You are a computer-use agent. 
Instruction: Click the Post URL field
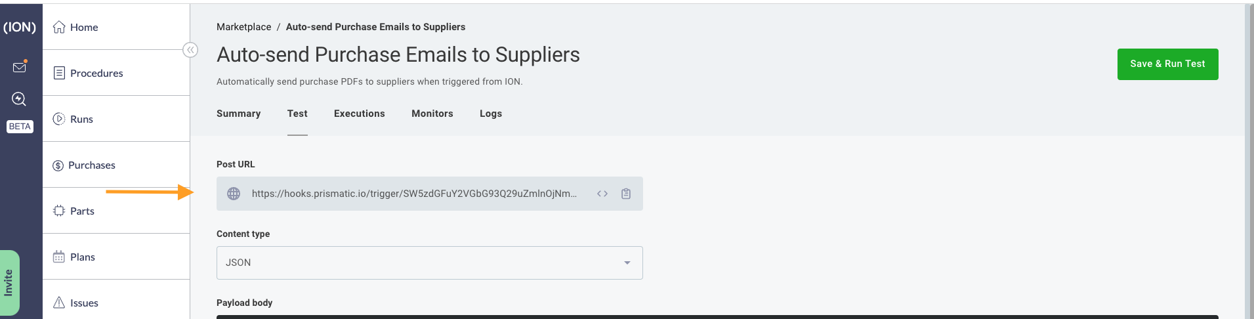(413, 194)
